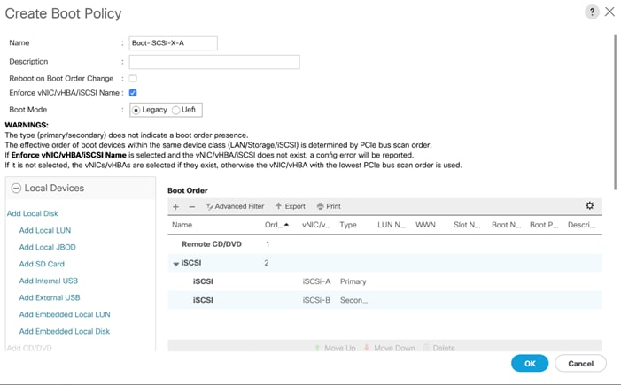Select the iSCSI-B secondary row
Screen dimensions: 621x385
point(385,300)
